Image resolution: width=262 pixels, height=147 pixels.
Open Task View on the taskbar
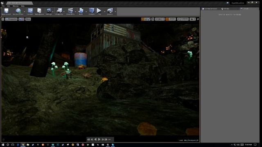pyautogui.click(x=13, y=145)
